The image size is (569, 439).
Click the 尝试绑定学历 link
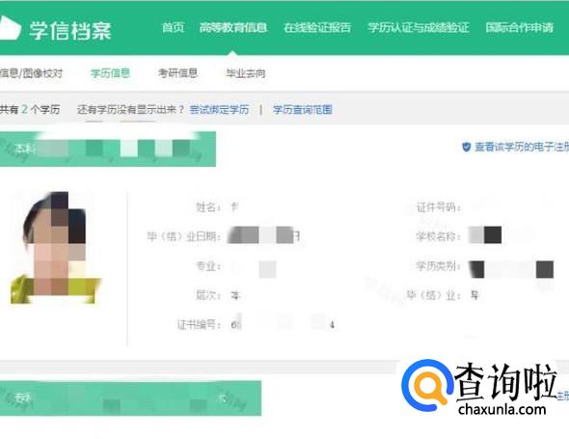pyautogui.click(x=219, y=109)
